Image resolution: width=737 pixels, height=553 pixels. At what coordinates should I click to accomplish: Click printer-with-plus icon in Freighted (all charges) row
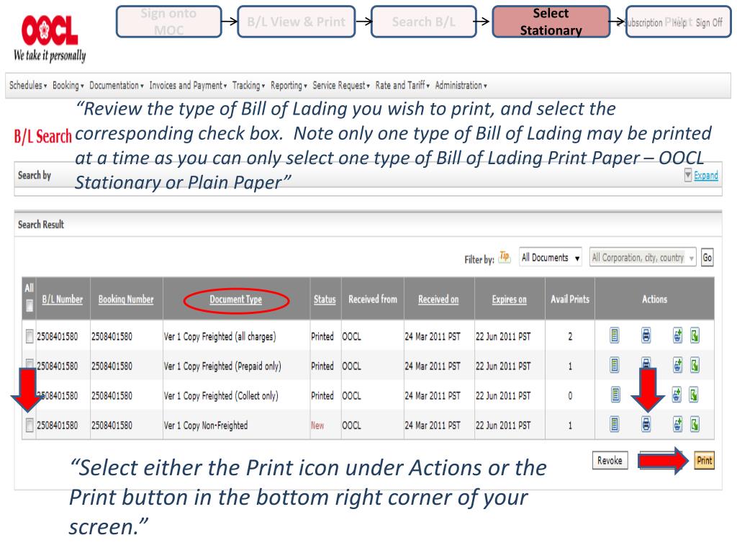tap(677, 336)
